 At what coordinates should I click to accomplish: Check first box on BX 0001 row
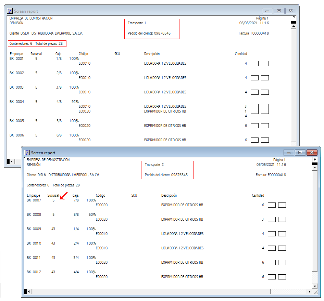[x=254, y=63]
